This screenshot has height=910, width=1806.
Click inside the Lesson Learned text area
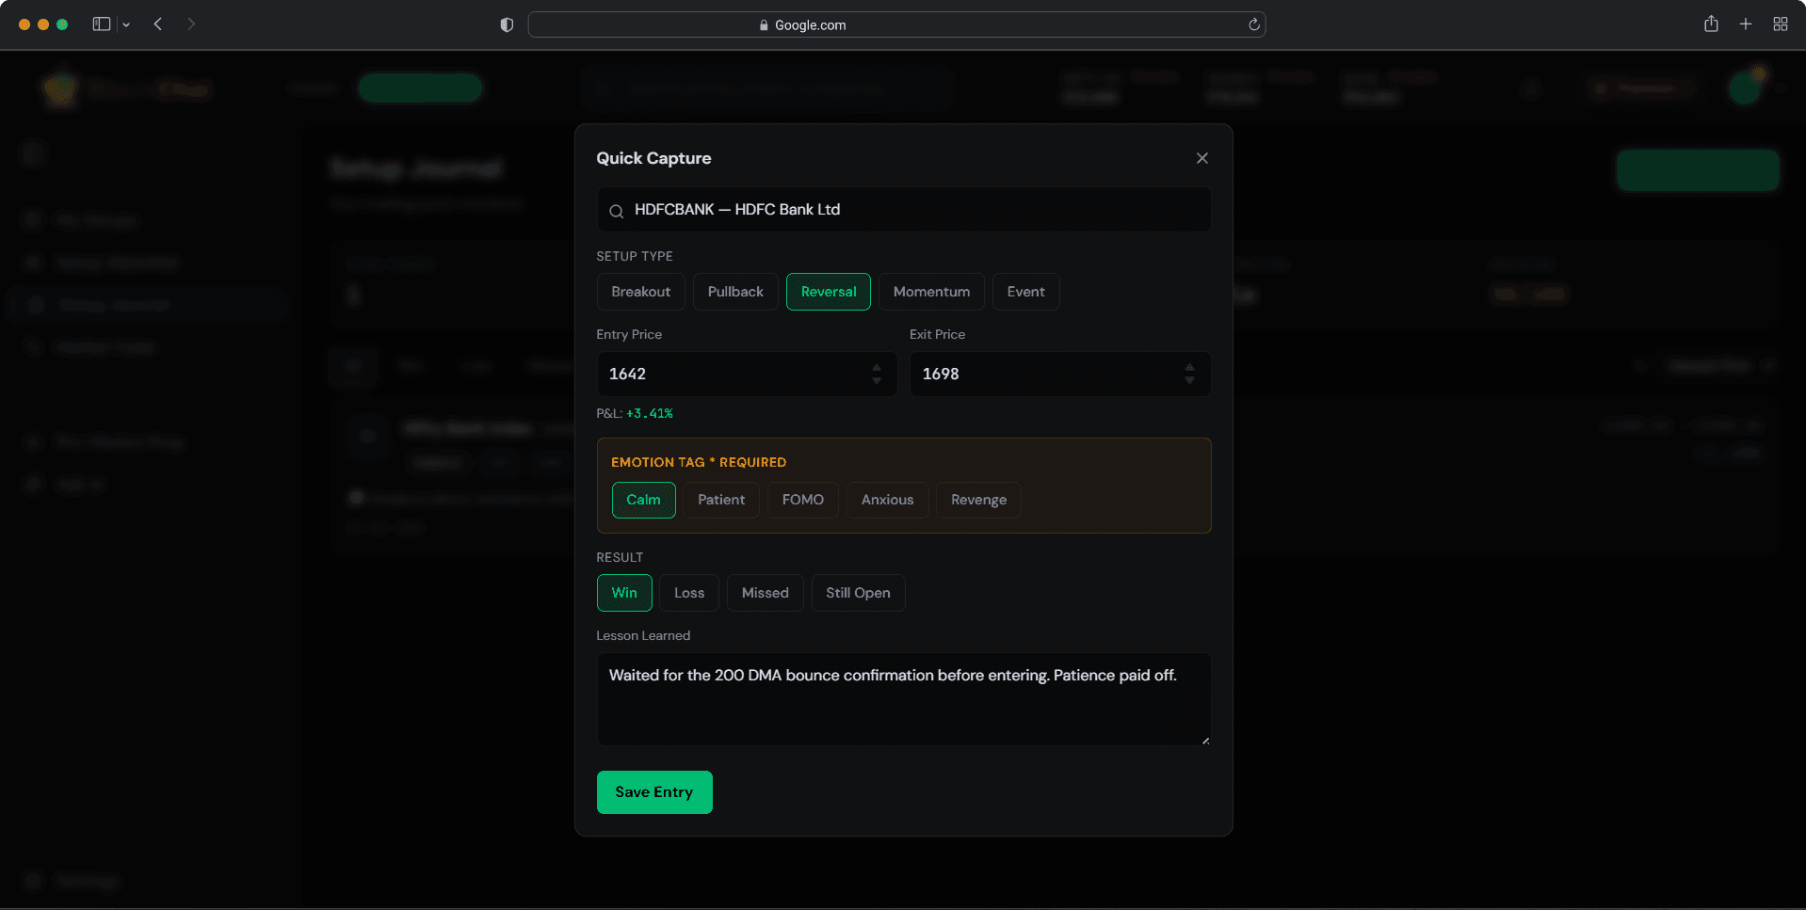click(x=904, y=699)
